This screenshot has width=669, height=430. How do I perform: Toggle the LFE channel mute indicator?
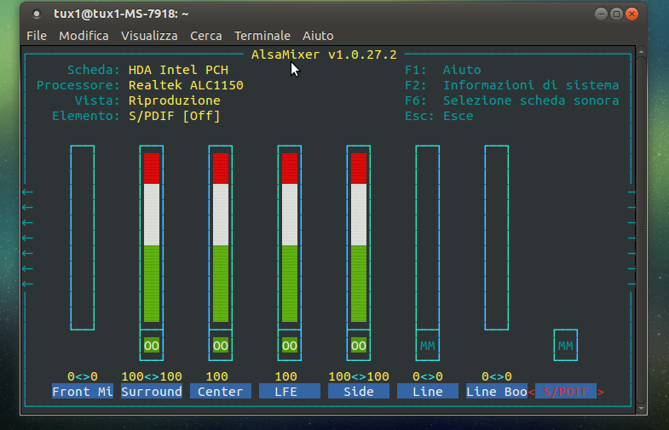[290, 346]
